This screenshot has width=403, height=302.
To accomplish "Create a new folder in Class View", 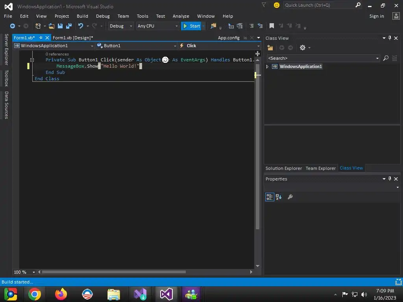I will click(270, 48).
